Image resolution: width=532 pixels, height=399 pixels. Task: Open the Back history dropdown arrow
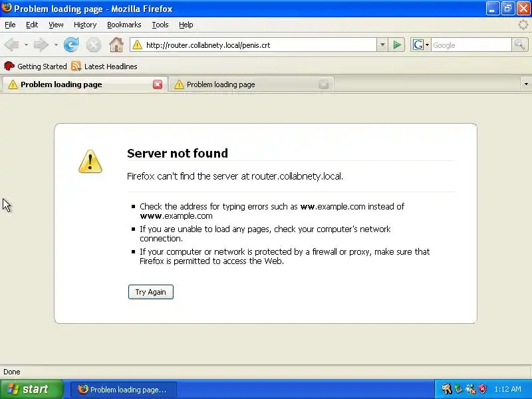pos(26,45)
